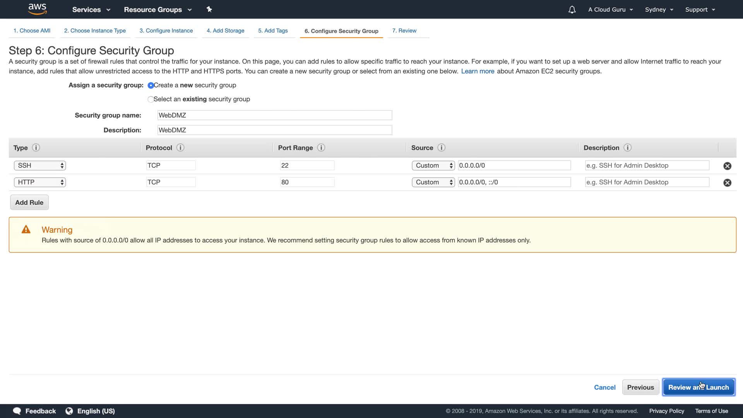Delete the HTTP rule using X icon
Image resolution: width=743 pixels, height=418 pixels.
tap(727, 183)
